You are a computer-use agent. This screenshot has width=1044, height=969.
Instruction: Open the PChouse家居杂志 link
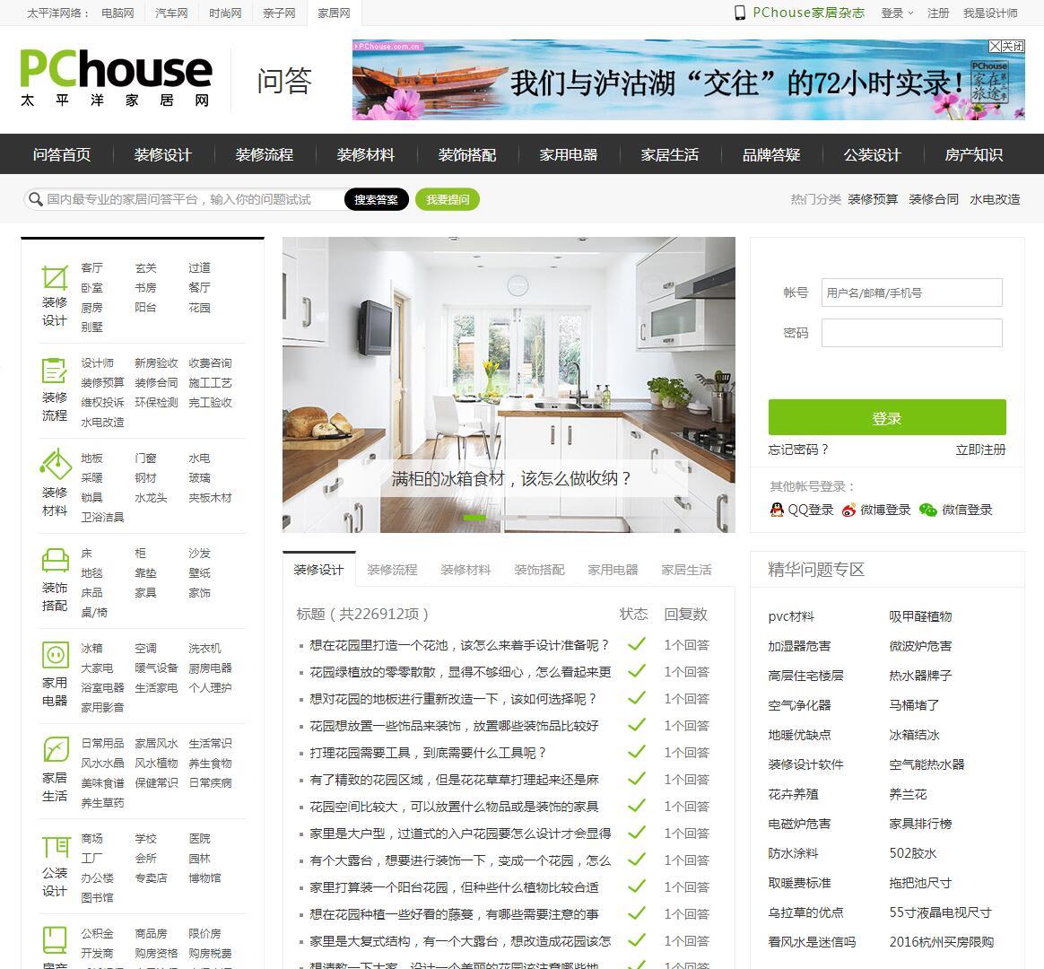pyautogui.click(x=808, y=13)
